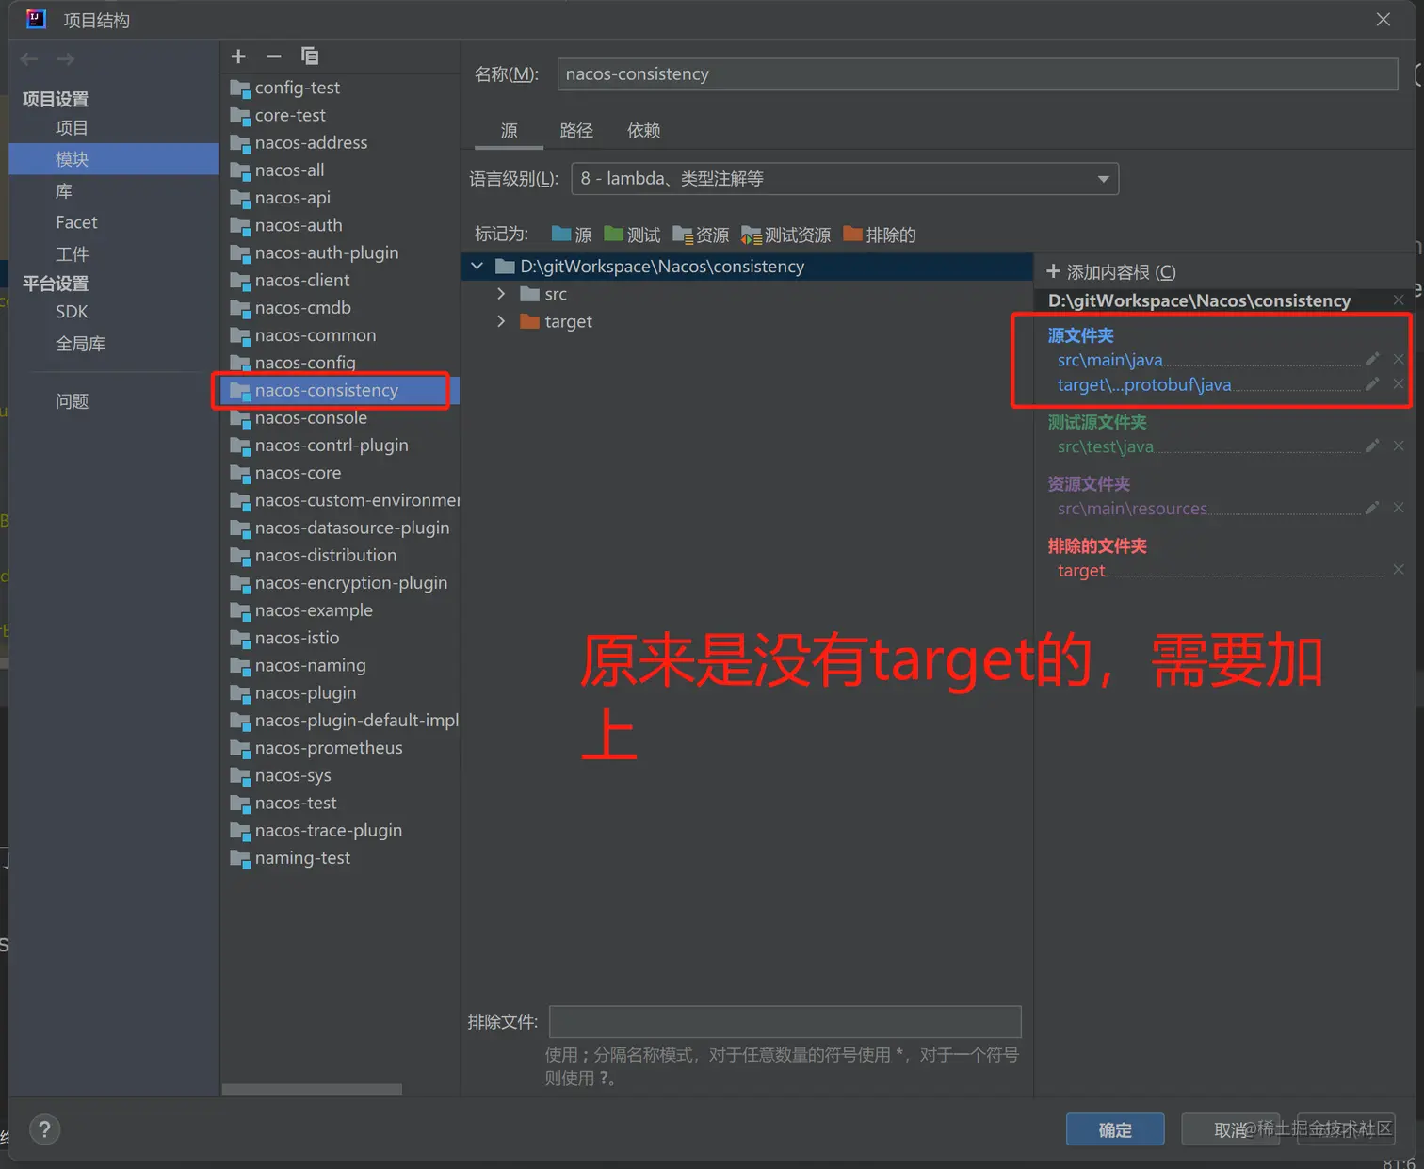Click the remove module minus icon
The image size is (1424, 1169).
pyautogui.click(x=274, y=57)
